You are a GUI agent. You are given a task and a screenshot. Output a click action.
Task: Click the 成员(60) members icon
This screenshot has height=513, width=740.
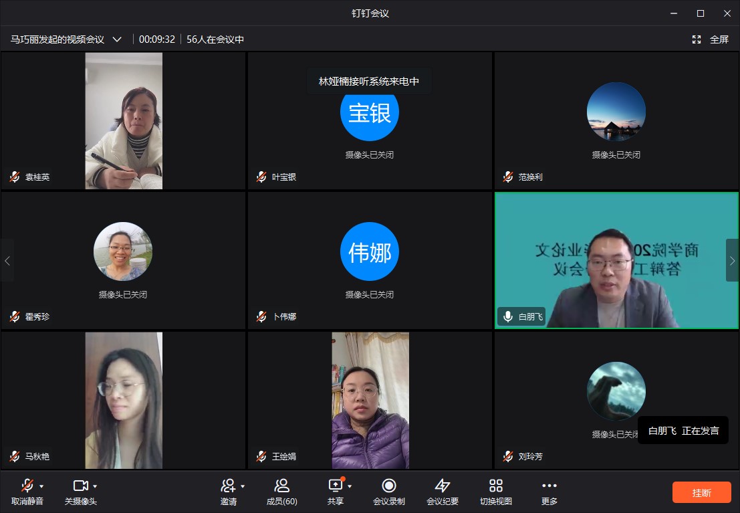pos(281,486)
